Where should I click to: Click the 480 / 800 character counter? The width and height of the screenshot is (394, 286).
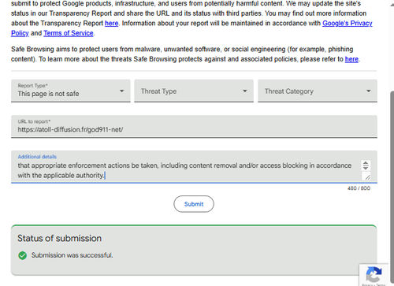tap(359, 188)
